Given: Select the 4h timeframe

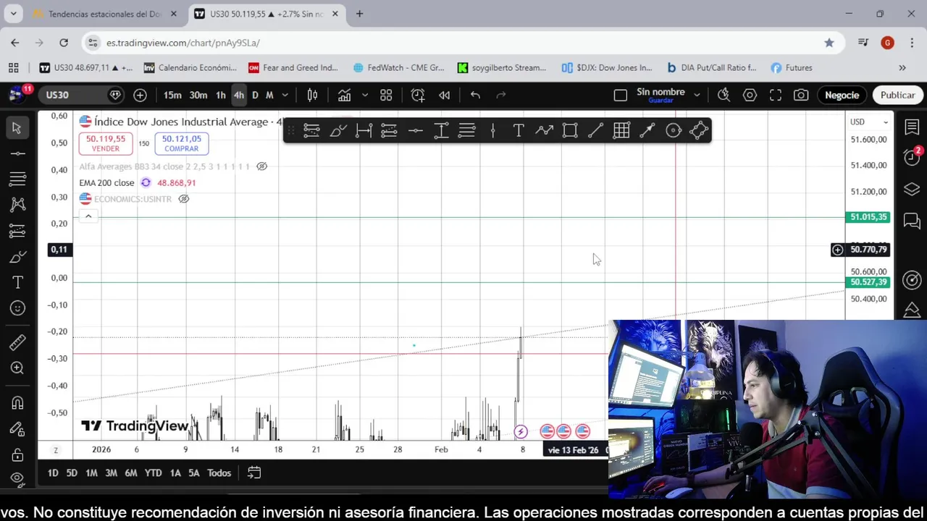Looking at the screenshot, I should pyautogui.click(x=238, y=95).
